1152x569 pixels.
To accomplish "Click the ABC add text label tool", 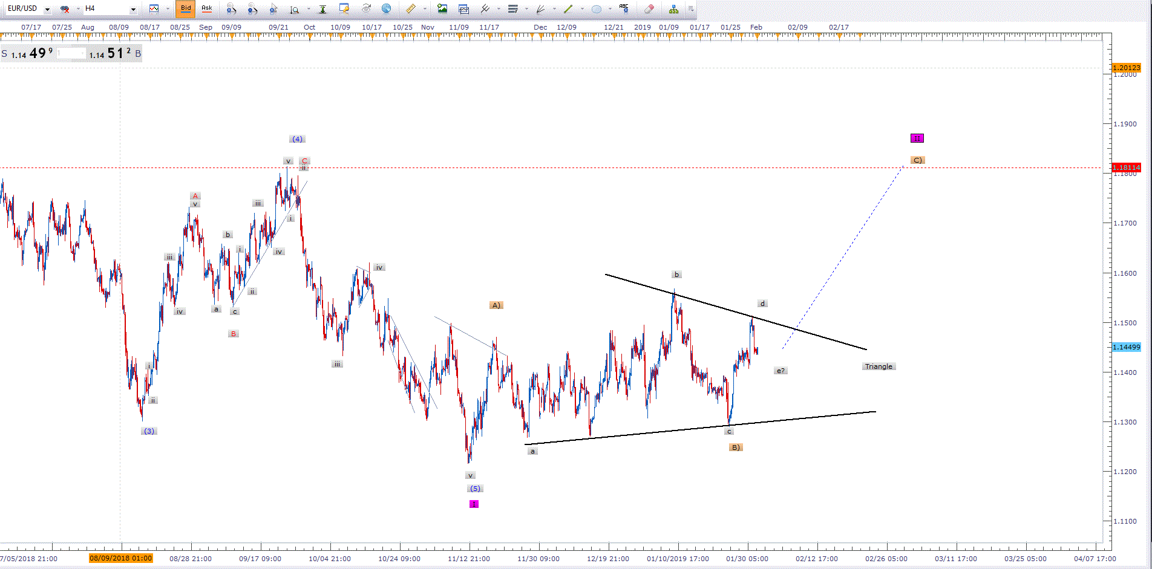I will [x=623, y=9].
